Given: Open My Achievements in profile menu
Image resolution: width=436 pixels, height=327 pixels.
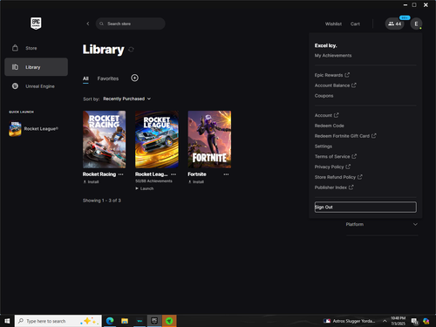Looking at the screenshot, I should [x=333, y=56].
